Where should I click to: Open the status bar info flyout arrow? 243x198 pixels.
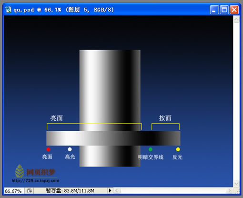[x=110, y=190]
